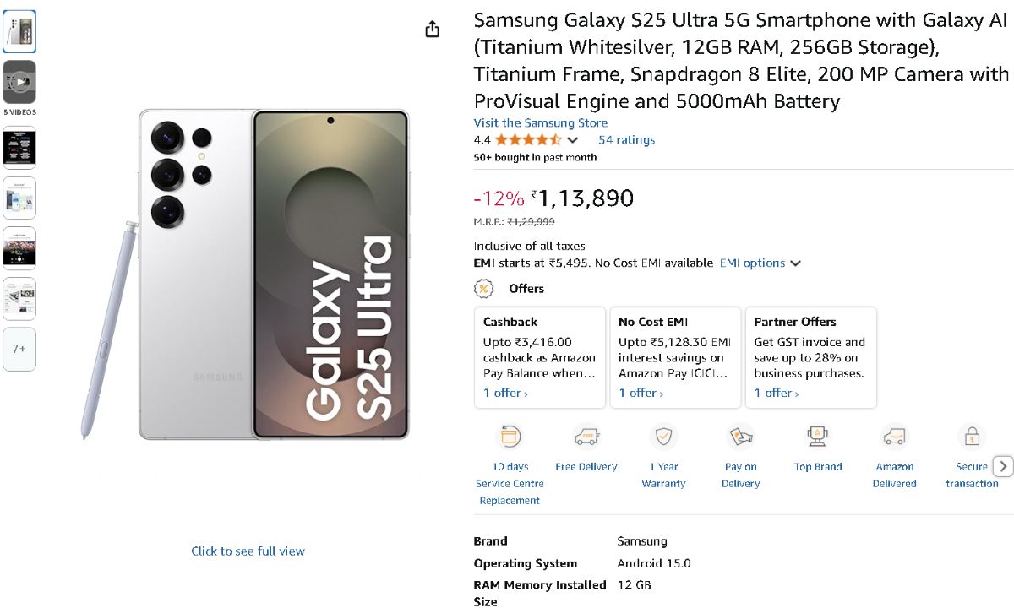Play the product videos thumbnail
The width and height of the screenshot is (1014, 608).
[19, 82]
